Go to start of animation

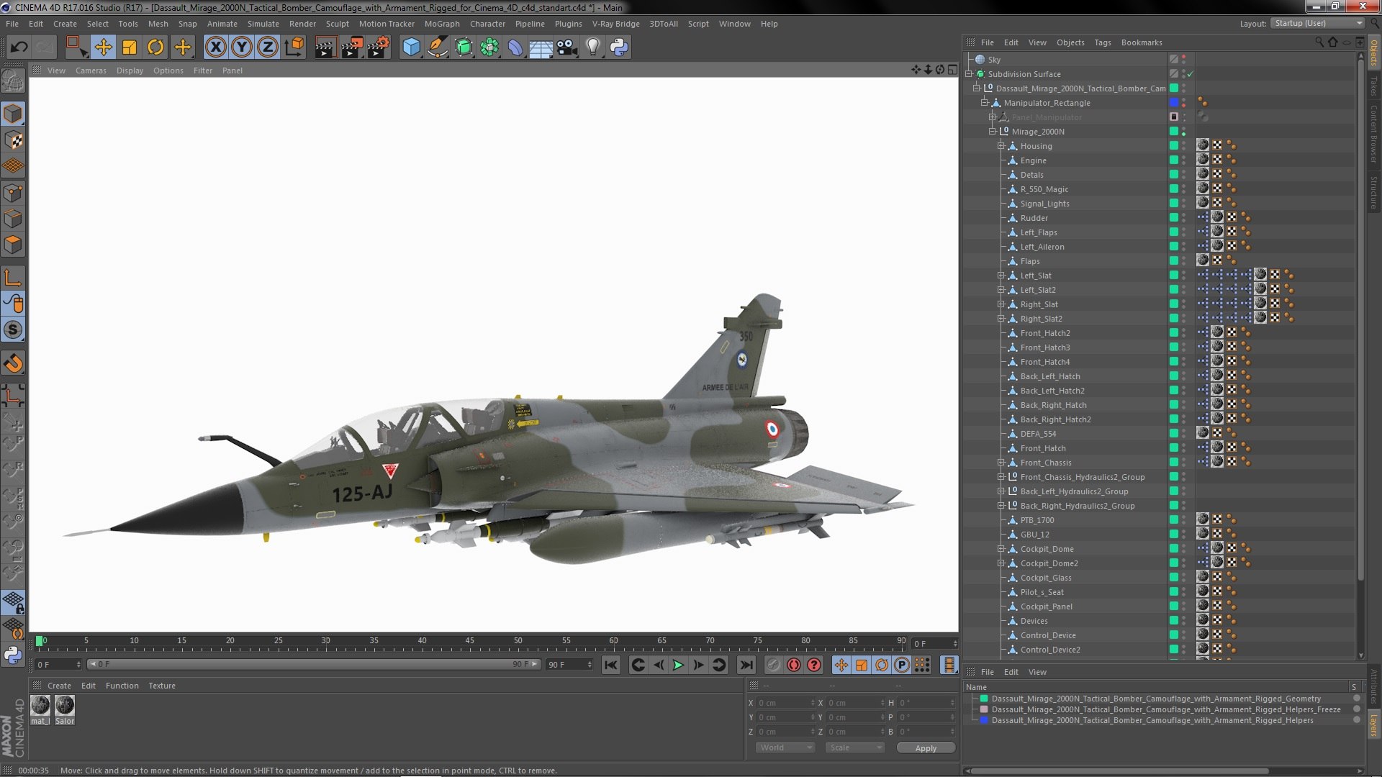tap(610, 665)
